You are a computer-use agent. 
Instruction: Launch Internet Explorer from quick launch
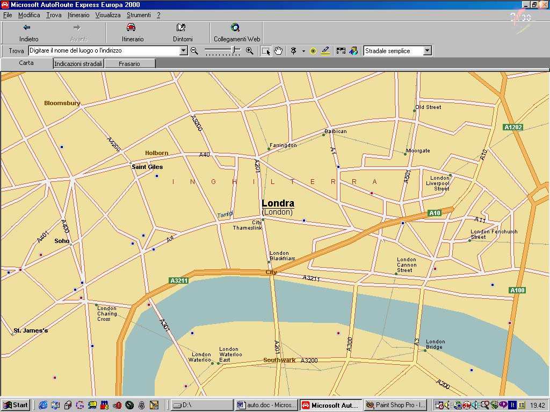[x=43, y=406]
